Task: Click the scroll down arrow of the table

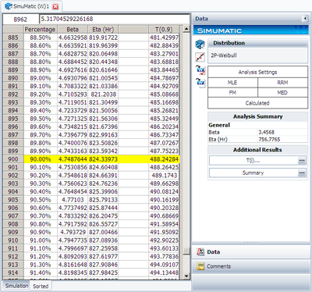Action: (186, 276)
